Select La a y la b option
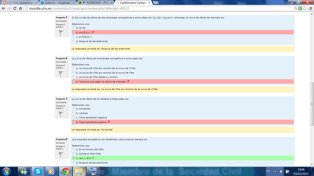This screenshot has height=176, width=314. pyautogui.click(x=74, y=158)
